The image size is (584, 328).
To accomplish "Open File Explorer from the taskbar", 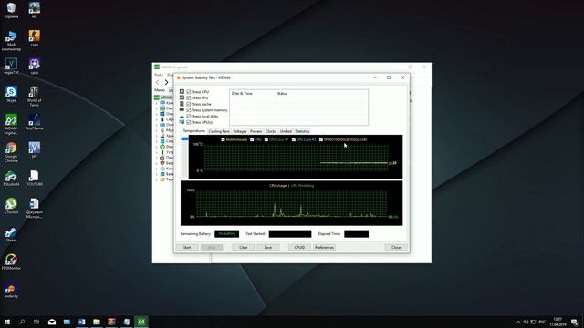I will pyautogui.click(x=97, y=322).
